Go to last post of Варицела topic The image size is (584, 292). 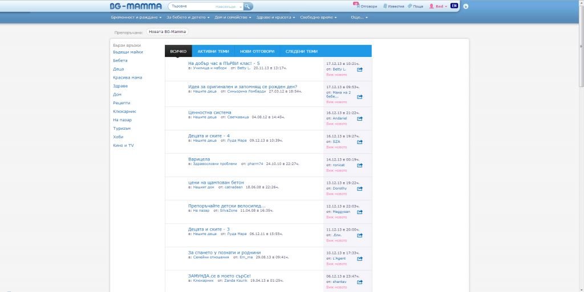point(360,166)
